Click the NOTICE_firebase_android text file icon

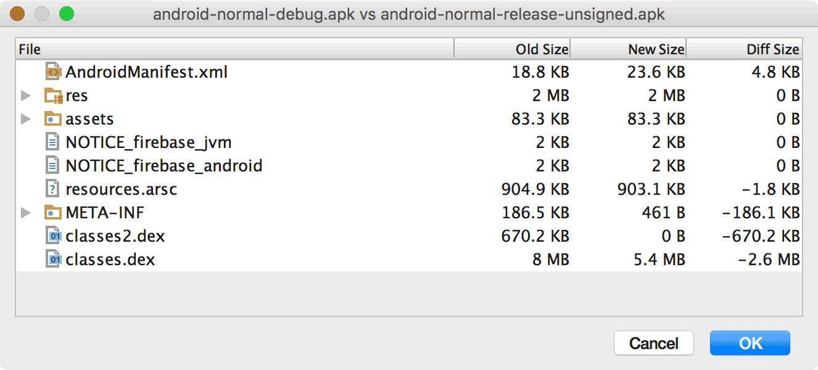(52, 165)
